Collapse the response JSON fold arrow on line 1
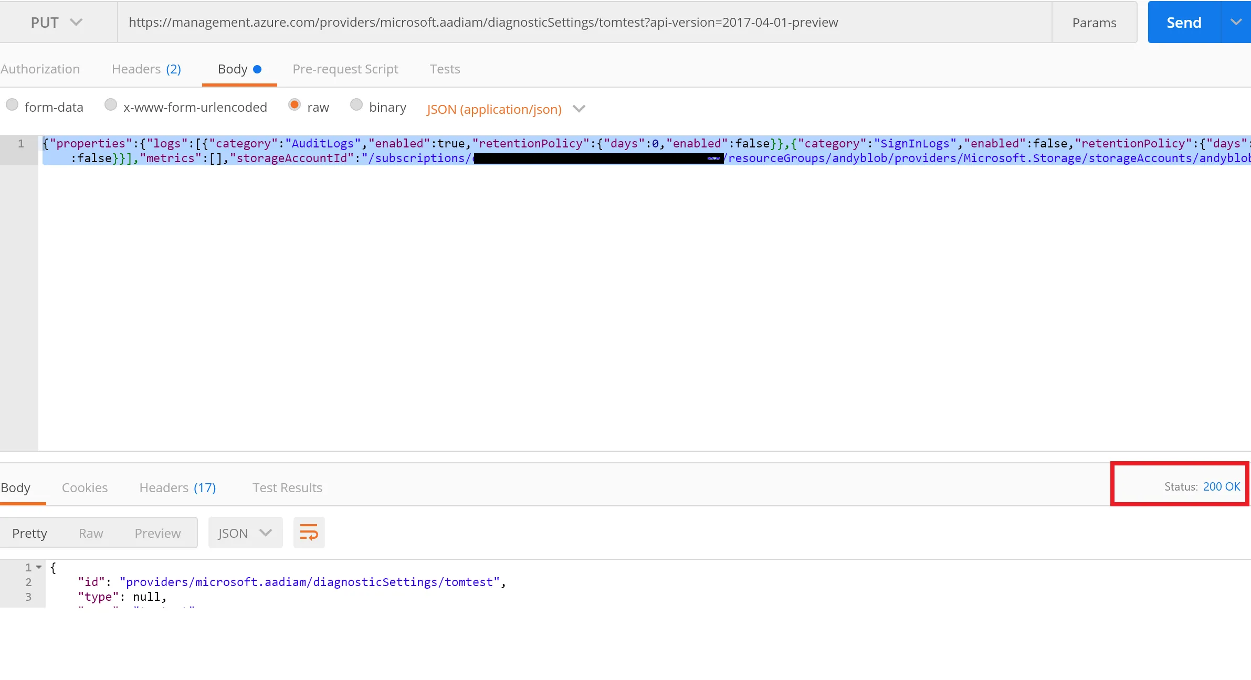The image size is (1251, 680). [39, 567]
